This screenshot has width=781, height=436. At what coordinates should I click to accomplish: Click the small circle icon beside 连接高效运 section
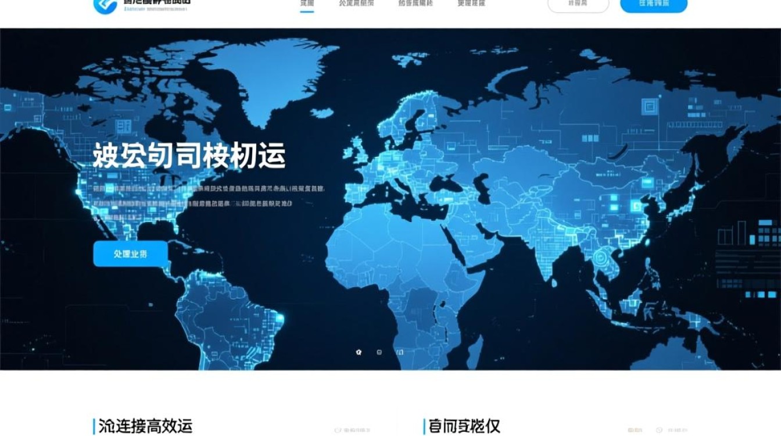pyautogui.click(x=338, y=430)
